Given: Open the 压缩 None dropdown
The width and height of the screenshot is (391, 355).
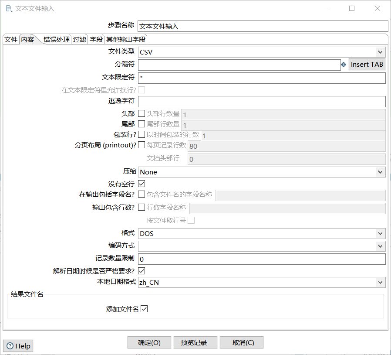Looking at the screenshot, I should pyautogui.click(x=380, y=172).
